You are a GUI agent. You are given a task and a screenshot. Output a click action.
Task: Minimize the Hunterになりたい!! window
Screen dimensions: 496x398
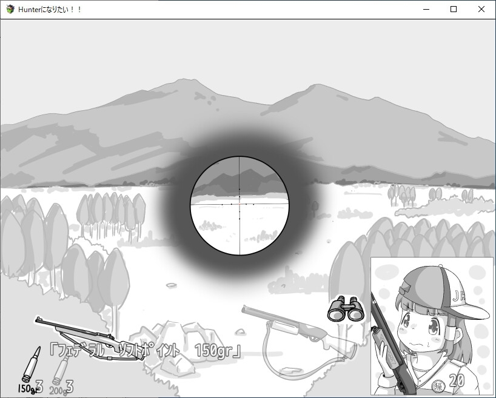click(426, 10)
